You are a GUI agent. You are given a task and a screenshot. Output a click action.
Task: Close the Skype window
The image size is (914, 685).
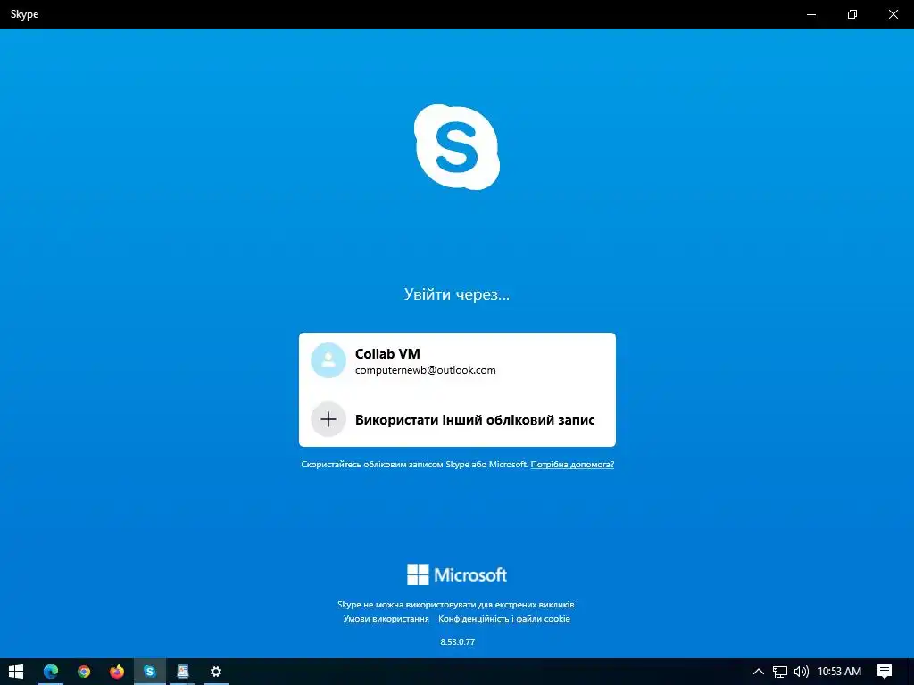[x=893, y=14]
